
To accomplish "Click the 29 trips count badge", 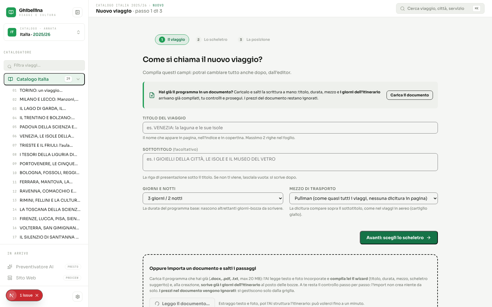I will (68, 79).
